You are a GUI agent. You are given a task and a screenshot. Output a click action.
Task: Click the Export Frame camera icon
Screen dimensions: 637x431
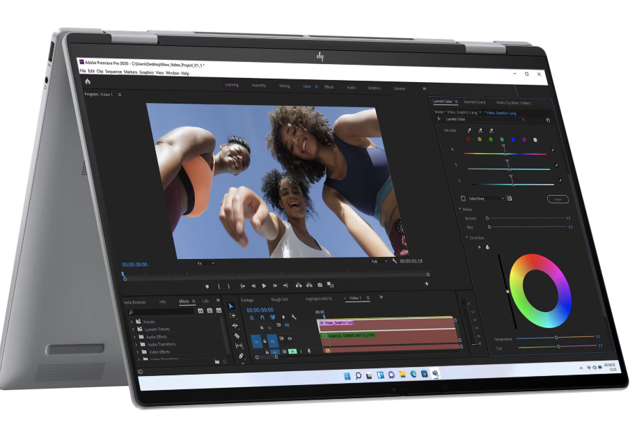[320, 285]
